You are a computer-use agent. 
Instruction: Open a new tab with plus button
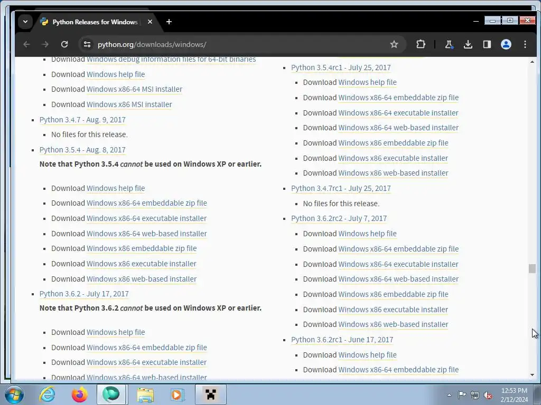pos(169,22)
